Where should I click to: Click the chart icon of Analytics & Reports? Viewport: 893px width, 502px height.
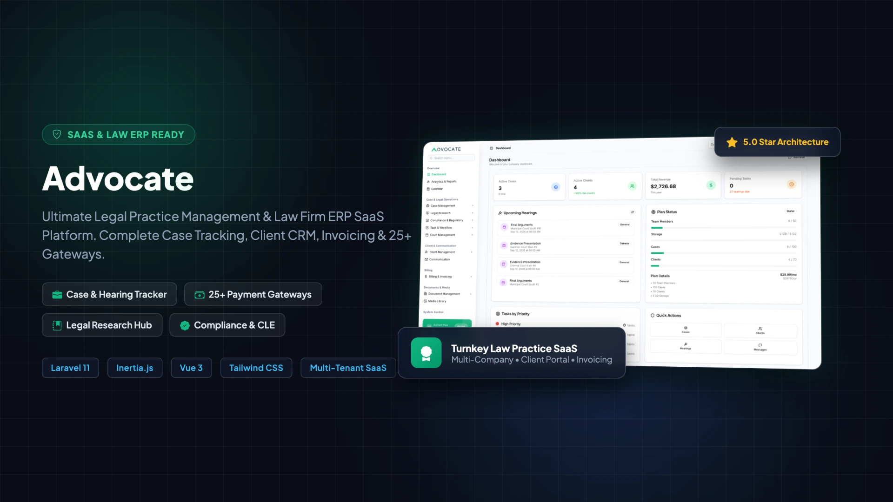(428, 182)
